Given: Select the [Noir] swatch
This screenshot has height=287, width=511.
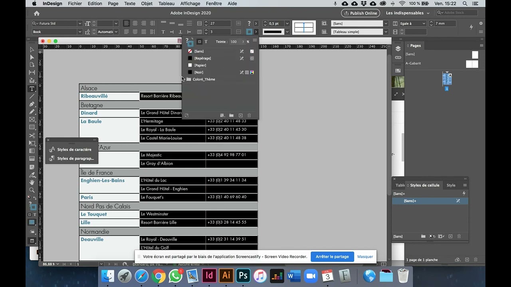Looking at the screenshot, I should coord(221,72).
